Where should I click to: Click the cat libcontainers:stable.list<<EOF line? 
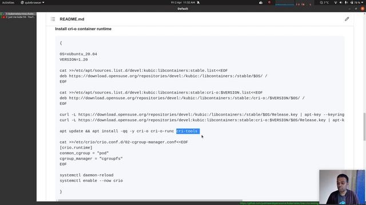(144, 71)
